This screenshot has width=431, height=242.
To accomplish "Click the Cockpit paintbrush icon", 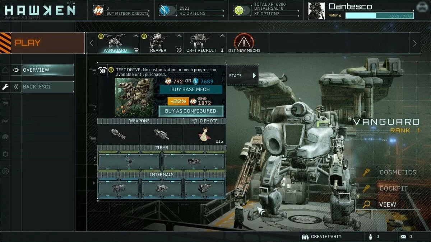I will (x=366, y=189).
